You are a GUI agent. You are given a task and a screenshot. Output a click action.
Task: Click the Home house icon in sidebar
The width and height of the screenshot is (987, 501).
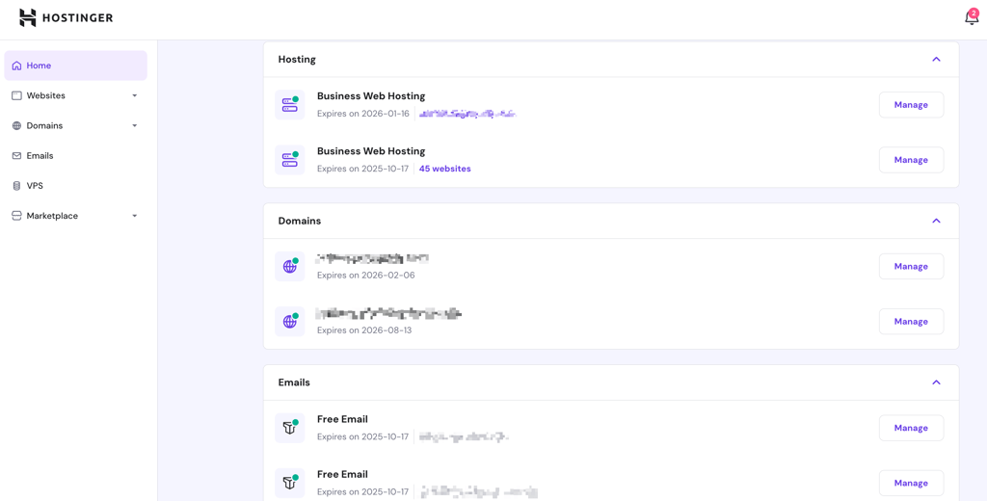click(x=17, y=66)
